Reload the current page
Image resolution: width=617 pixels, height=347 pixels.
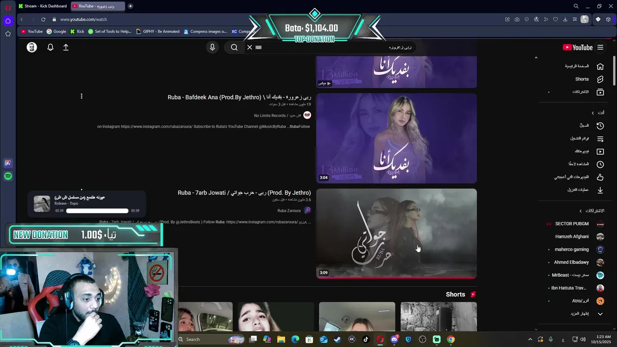[43, 19]
